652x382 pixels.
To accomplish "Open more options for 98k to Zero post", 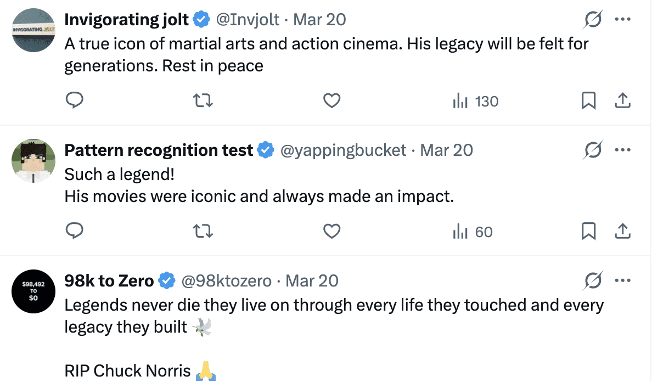I will [x=623, y=281].
